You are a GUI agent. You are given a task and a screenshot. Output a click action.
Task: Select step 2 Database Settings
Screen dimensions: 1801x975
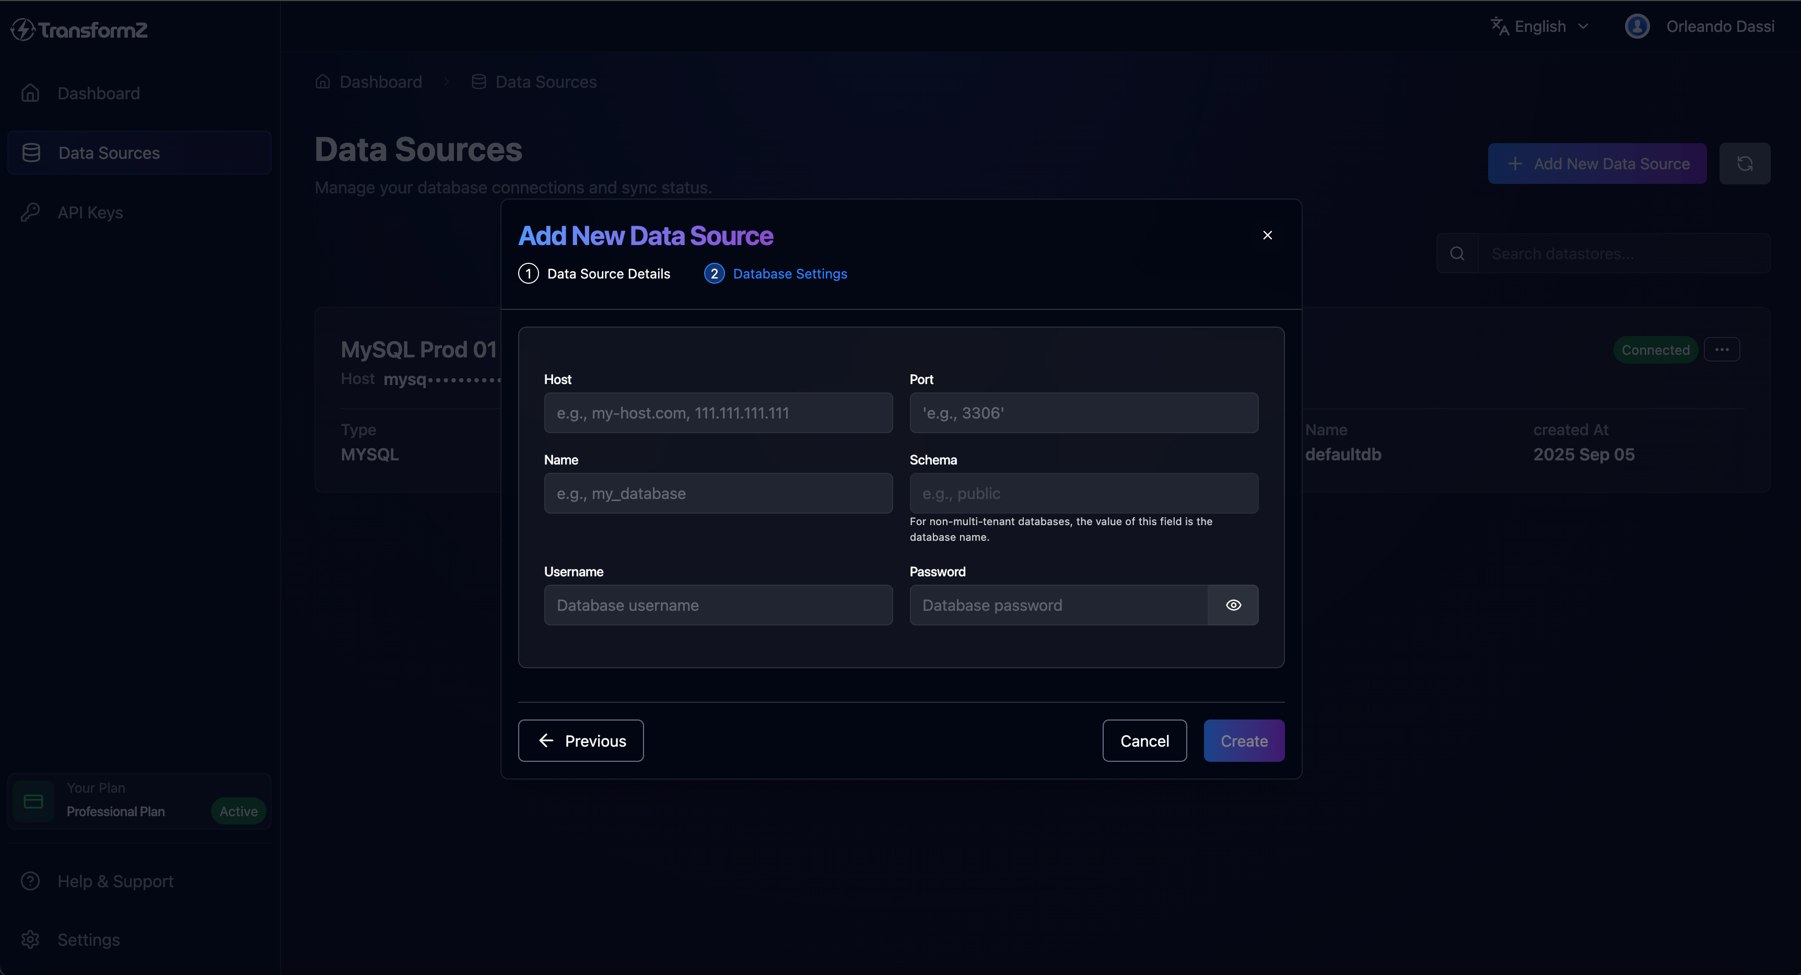coord(776,273)
